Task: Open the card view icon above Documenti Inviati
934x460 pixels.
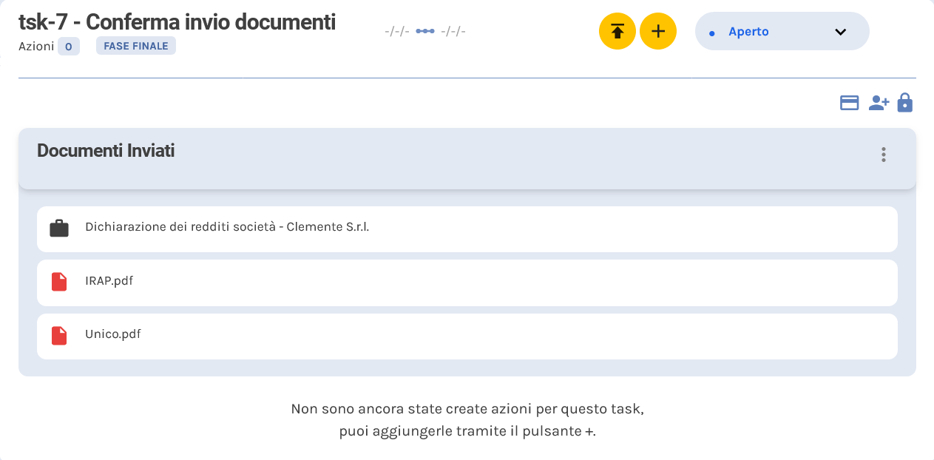Action: [849, 103]
